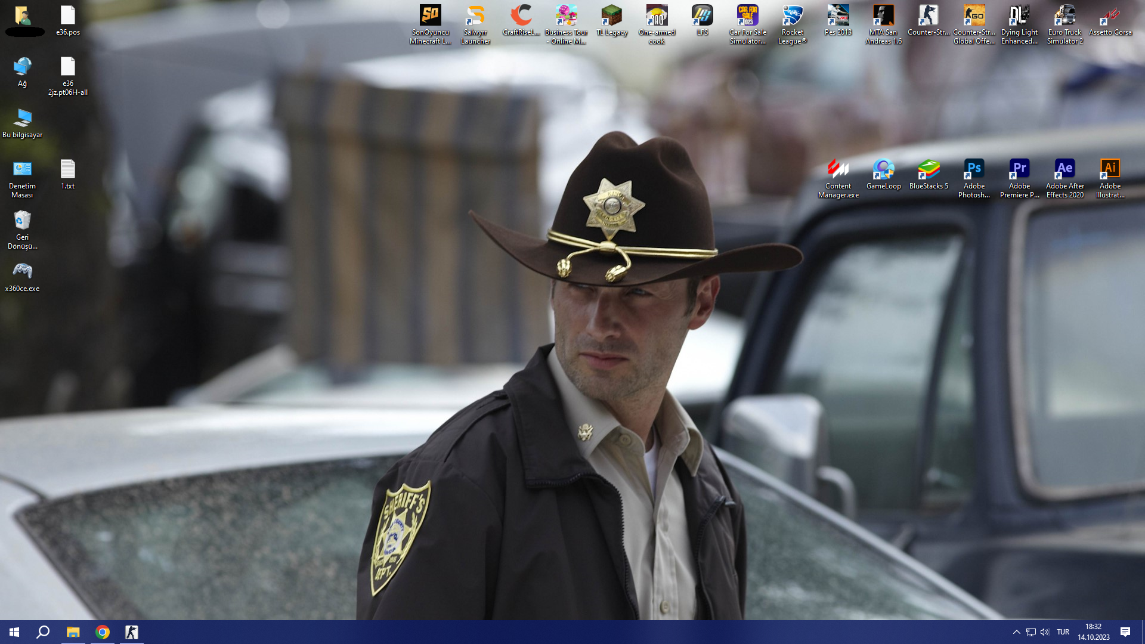1145x644 pixels.
Task: Select the Bu bilgisayar icon
Action: point(23,123)
